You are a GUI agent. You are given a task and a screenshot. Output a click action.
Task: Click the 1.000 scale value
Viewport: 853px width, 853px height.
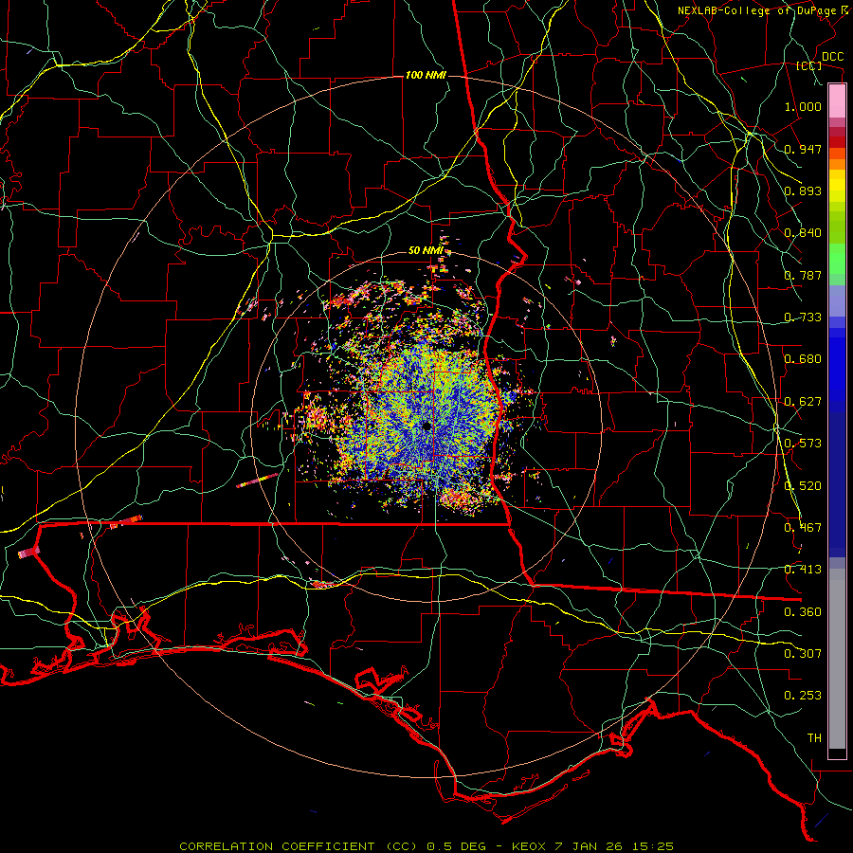803,106
